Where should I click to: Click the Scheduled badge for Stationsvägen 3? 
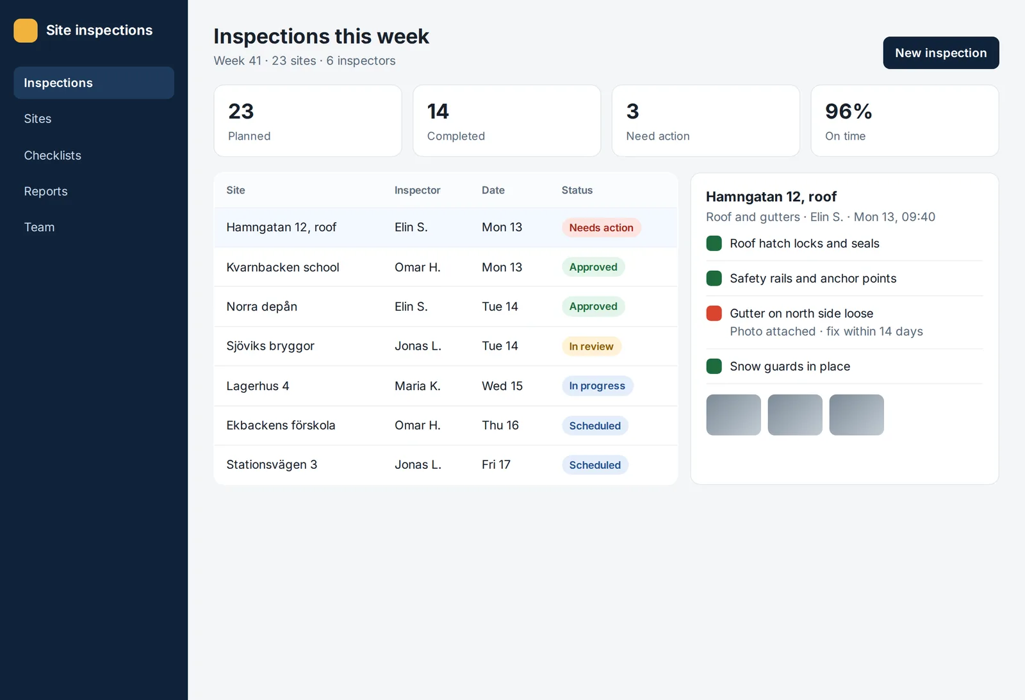coord(594,465)
